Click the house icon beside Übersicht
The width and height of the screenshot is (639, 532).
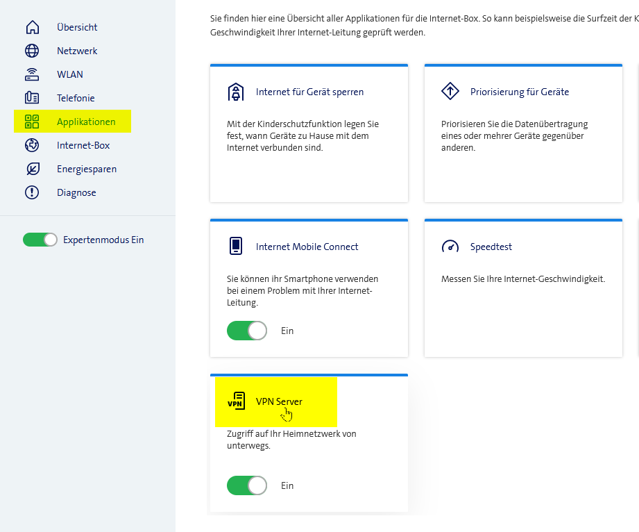[32, 27]
